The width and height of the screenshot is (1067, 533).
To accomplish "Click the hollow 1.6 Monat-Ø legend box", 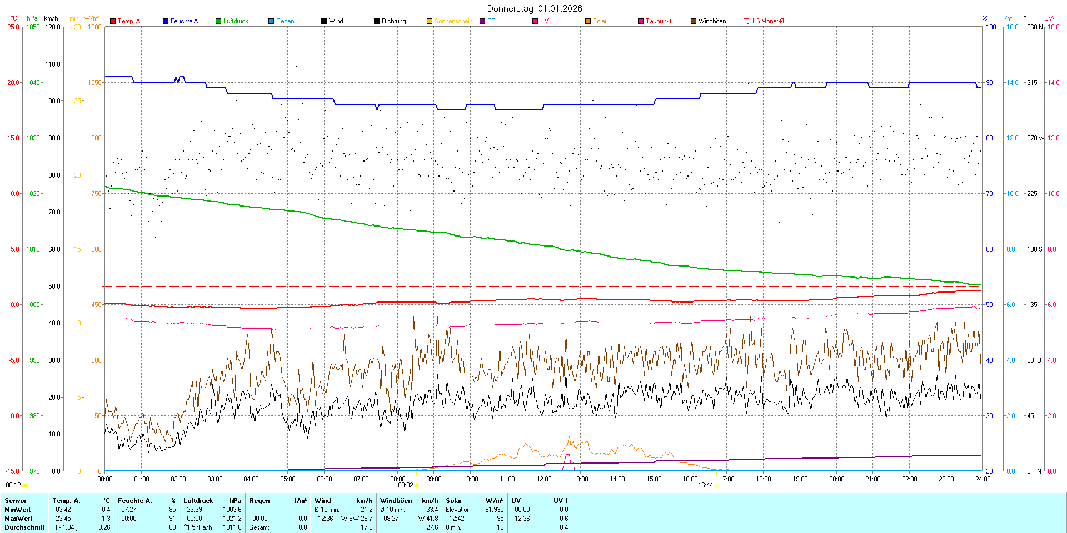I will (746, 21).
